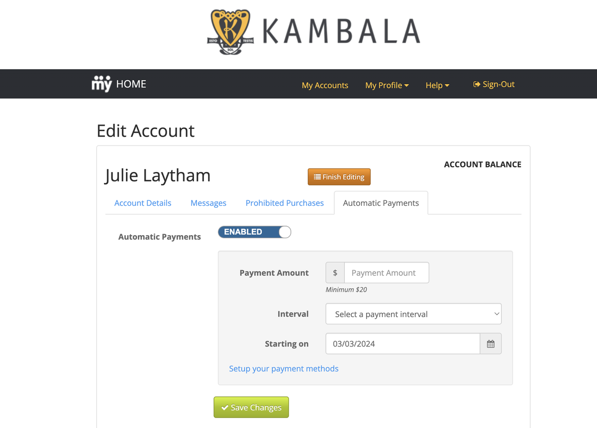Click the list icon on Finish Editing
597x428 pixels.
(317, 177)
